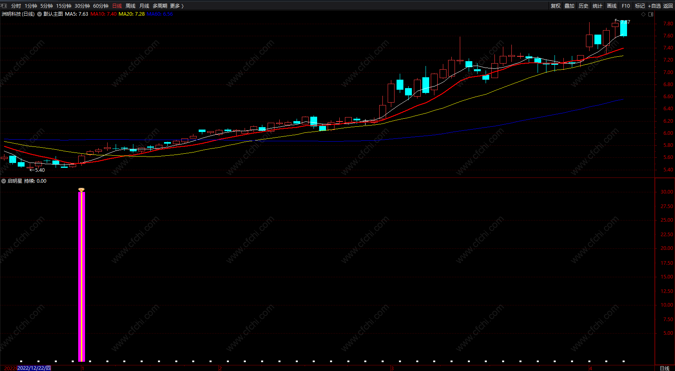Viewport: 675px width, 371px height.
Task: Click the MA60: 6.56 value label
Action: click(x=160, y=14)
